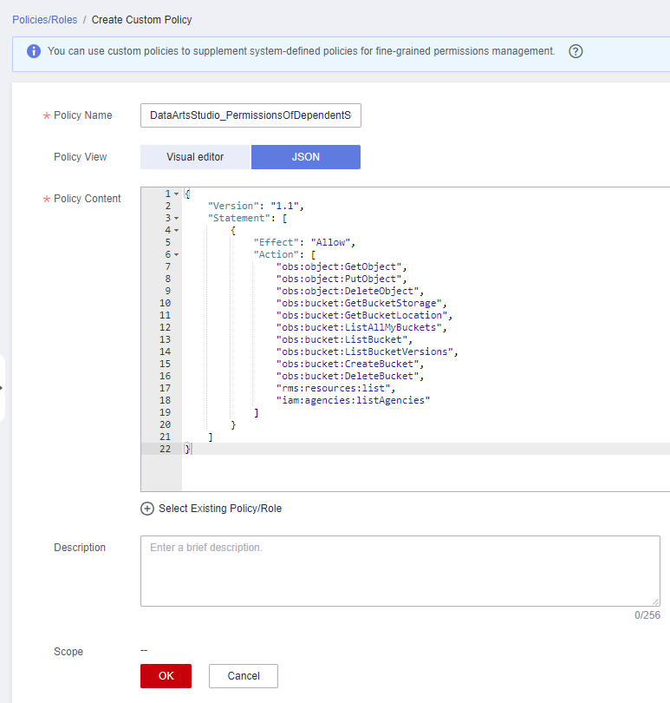Go to the Policies/Roles breadcrumb link
This screenshot has width=670, height=703.
[45, 20]
